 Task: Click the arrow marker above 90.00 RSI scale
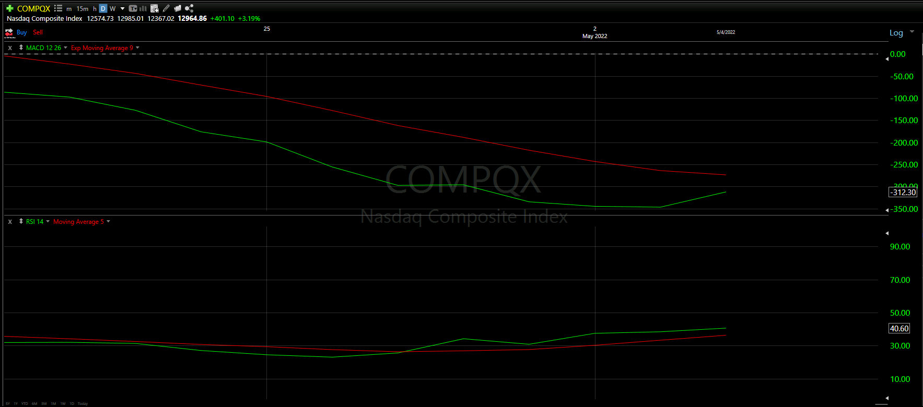pos(887,233)
